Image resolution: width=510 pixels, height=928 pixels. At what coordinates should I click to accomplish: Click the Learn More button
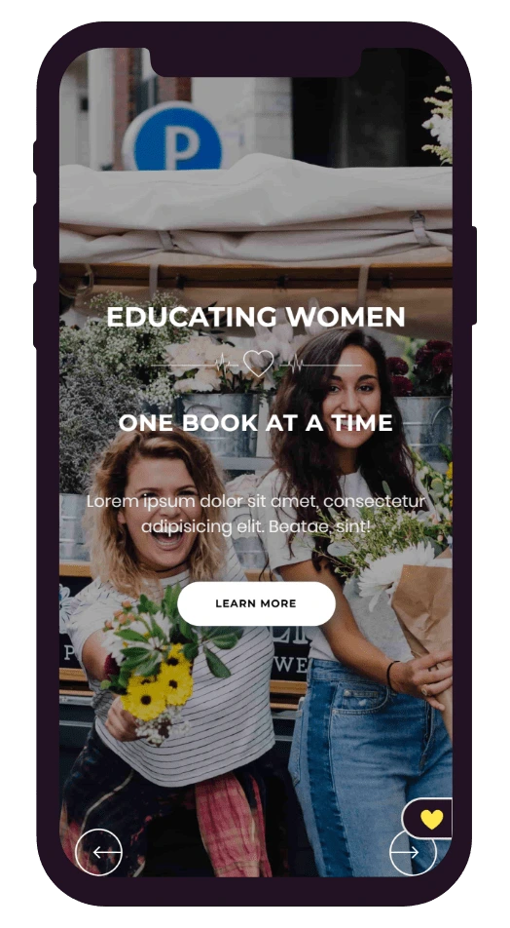tap(257, 603)
